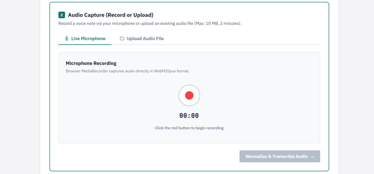Image resolution: width=374 pixels, height=174 pixels.
Task: Click the WebM/Opus format description text
Action: point(128,71)
